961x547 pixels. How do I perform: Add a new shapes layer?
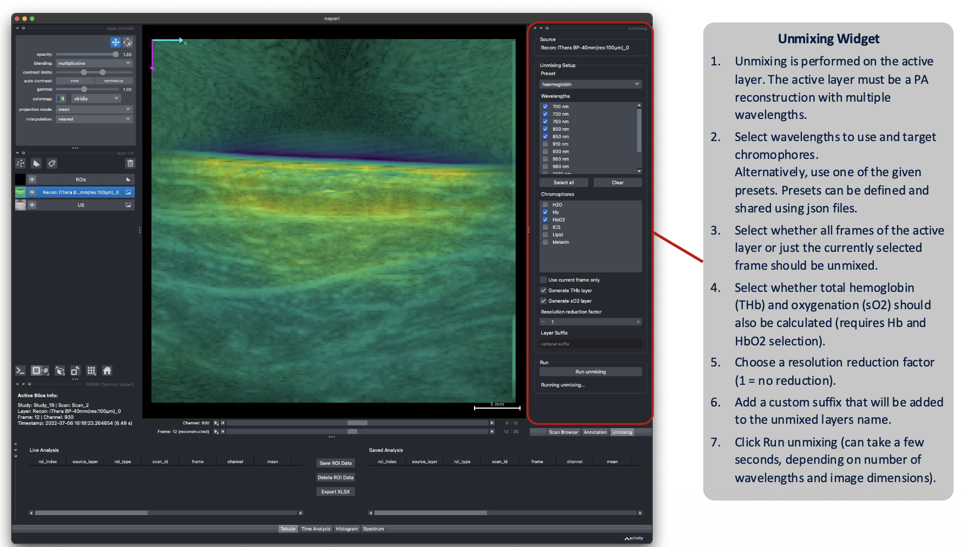[x=36, y=163]
